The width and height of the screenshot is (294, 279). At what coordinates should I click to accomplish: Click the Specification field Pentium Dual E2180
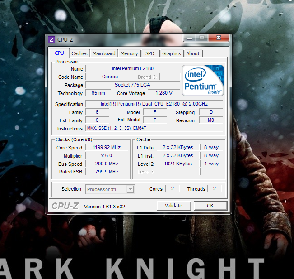click(154, 104)
